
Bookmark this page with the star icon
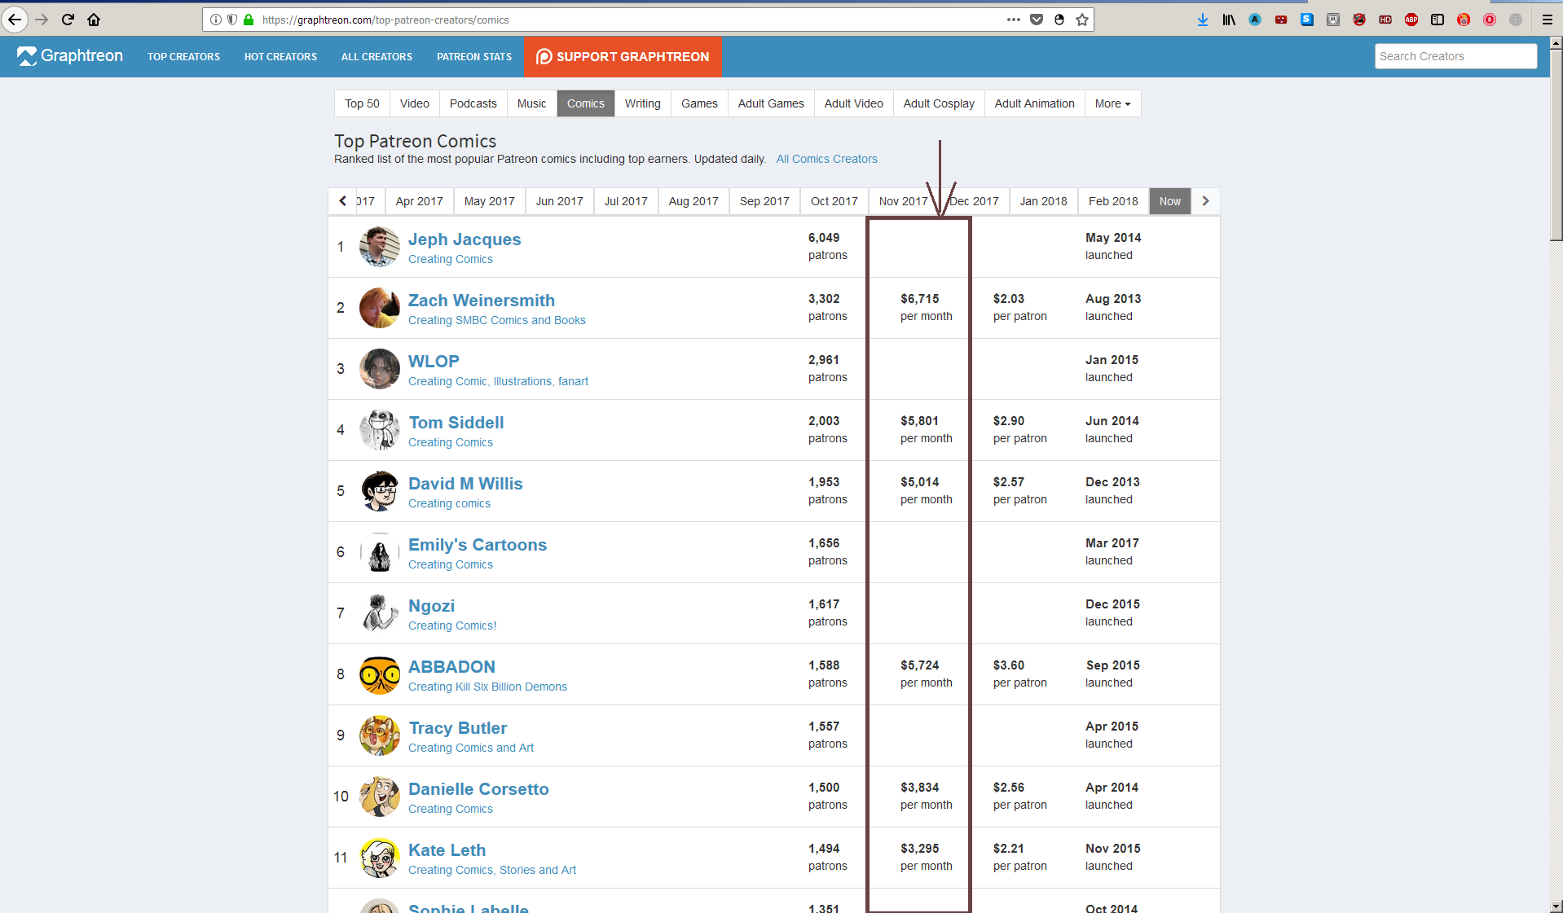[x=1082, y=20]
